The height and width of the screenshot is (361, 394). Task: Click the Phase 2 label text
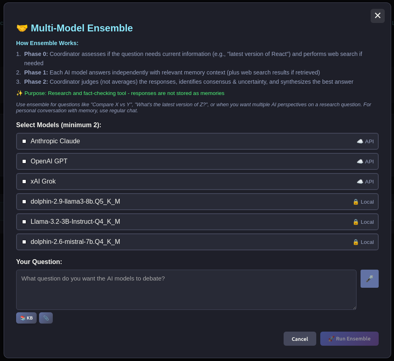(x=36, y=82)
